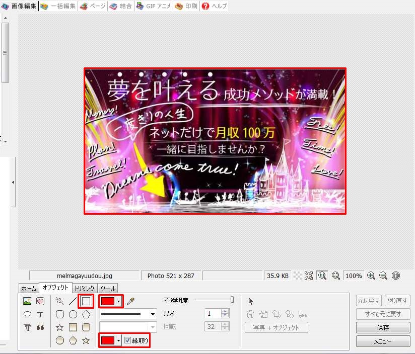This screenshot has height=354, width=415.
Task: Expand the outline red color dropdown arrow
Action: coord(118,301)
